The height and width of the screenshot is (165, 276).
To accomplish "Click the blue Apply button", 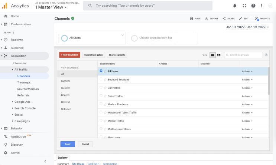I will pyautogui.click(x=68, y=144).
